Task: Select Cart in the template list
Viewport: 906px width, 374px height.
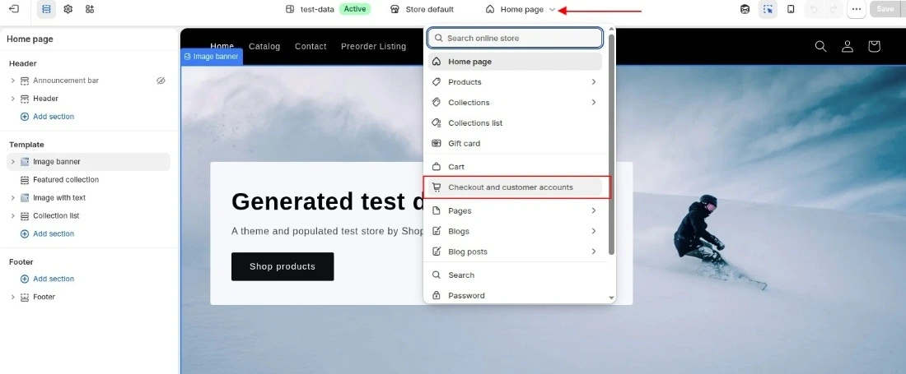Action: tap(515, 167)
